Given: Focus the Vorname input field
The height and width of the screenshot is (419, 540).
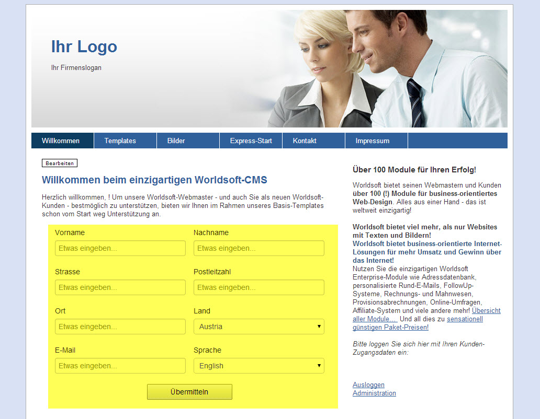Looking at the screenshot, I should coord(120,248).
